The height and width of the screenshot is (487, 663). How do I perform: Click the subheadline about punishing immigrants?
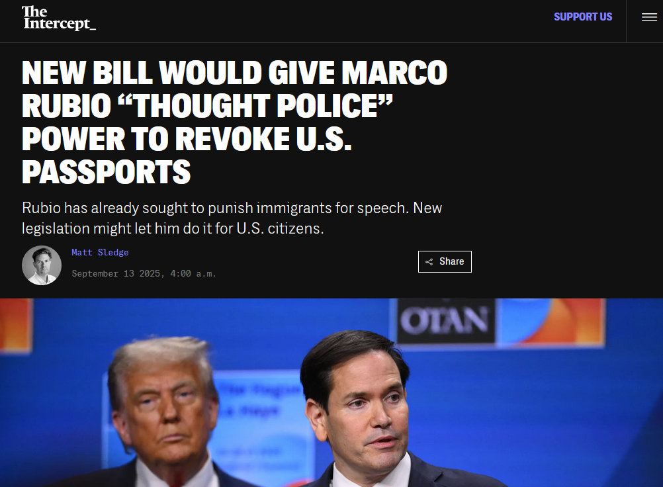pos(232,218)
